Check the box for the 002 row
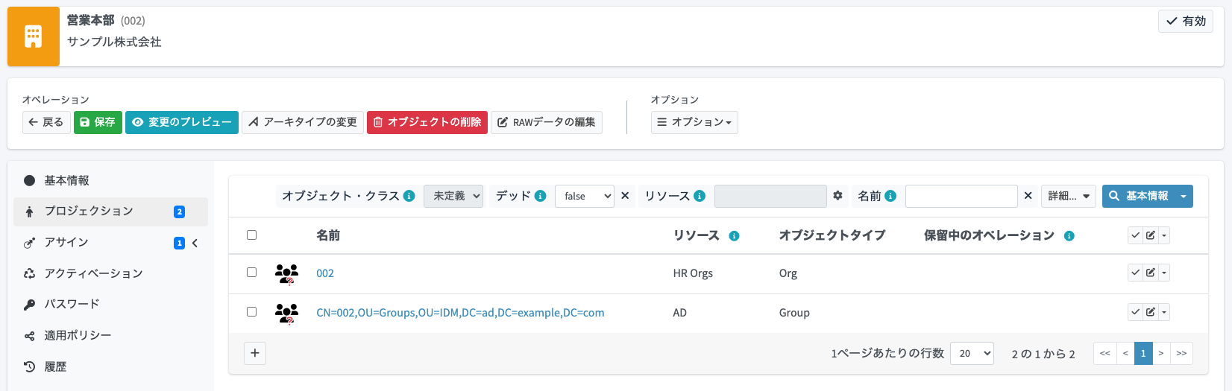Screen dimensions: 1232x391 click(251, 273)
